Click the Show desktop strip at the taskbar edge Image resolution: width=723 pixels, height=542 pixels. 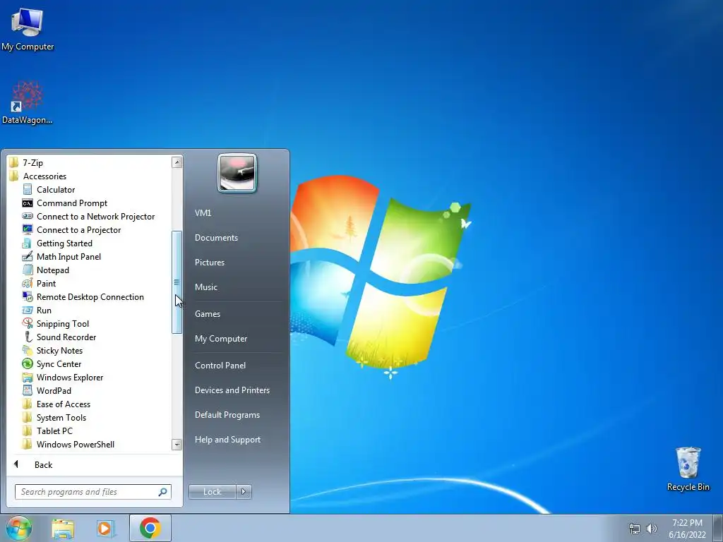point(718,528)
